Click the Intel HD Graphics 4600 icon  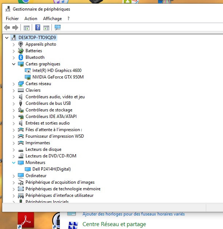(28, 70)
